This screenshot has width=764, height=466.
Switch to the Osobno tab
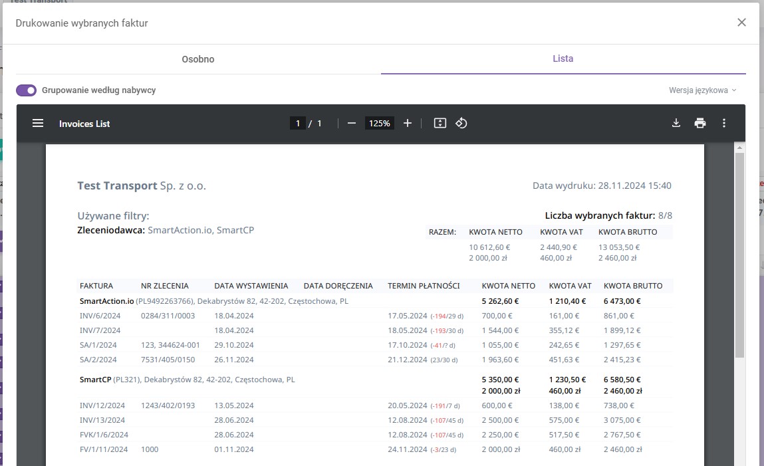(x=198, y=59)
